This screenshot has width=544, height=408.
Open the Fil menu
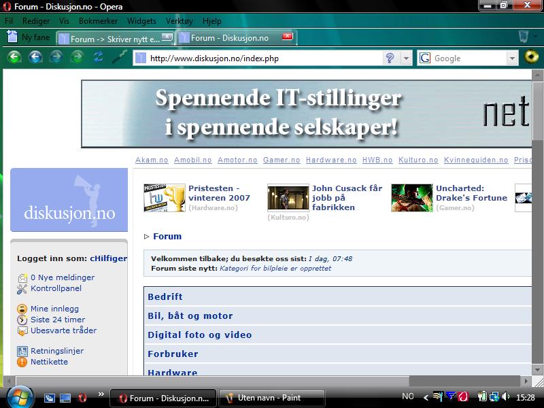pyautogui.click(x=9, y=21)
